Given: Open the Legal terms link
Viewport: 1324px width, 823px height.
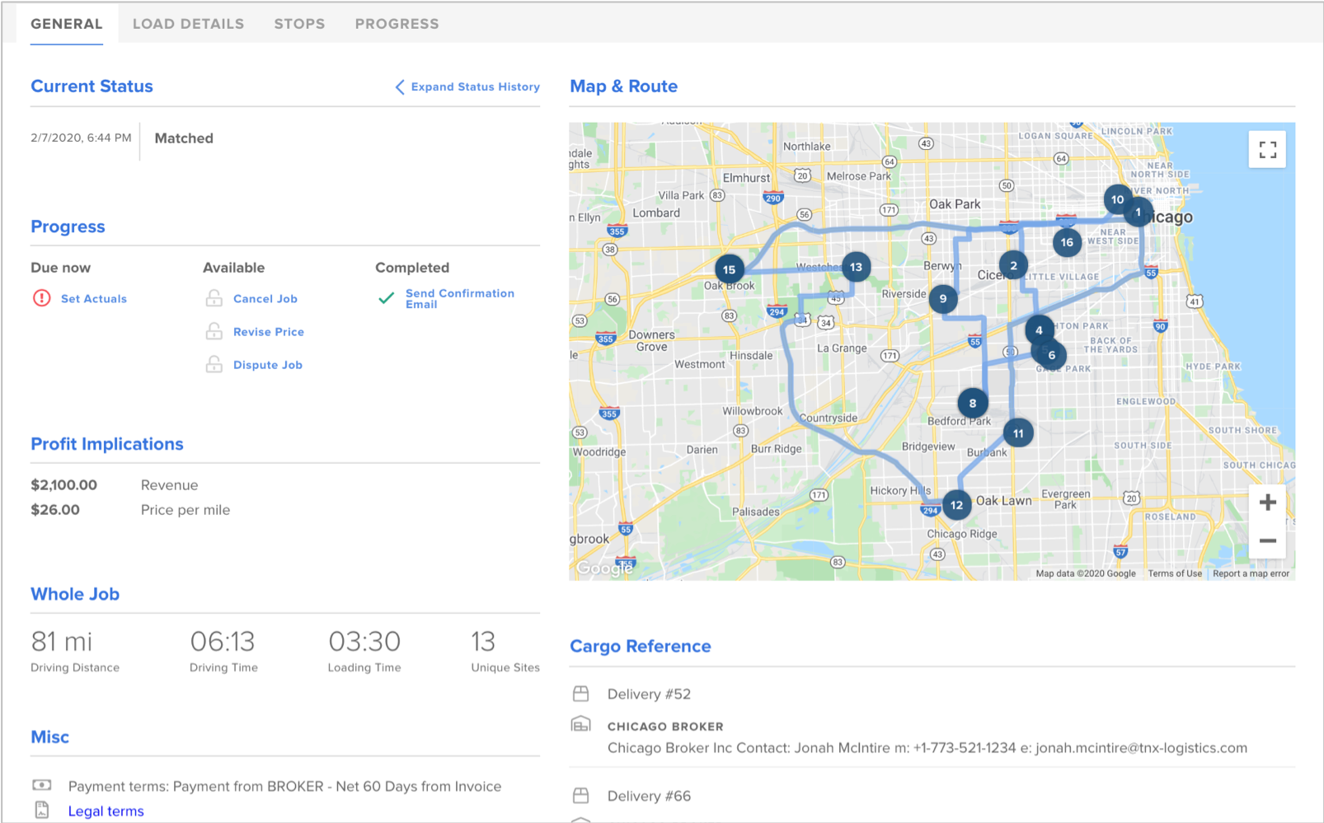Looking at the screenshot, I should click(x=106, y=811).
